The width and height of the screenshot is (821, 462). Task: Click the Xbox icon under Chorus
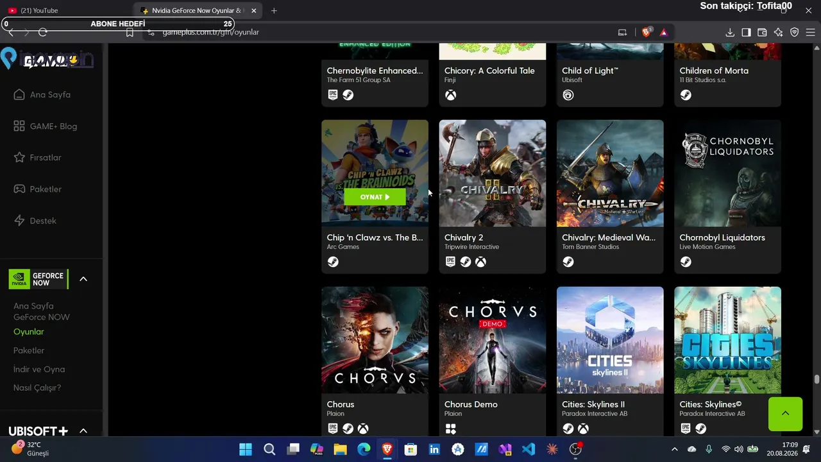pos(363,429)
